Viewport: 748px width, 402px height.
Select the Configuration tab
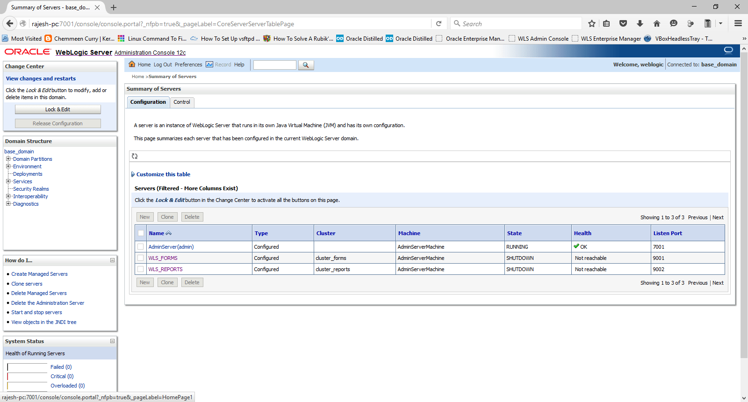[148, 102]
